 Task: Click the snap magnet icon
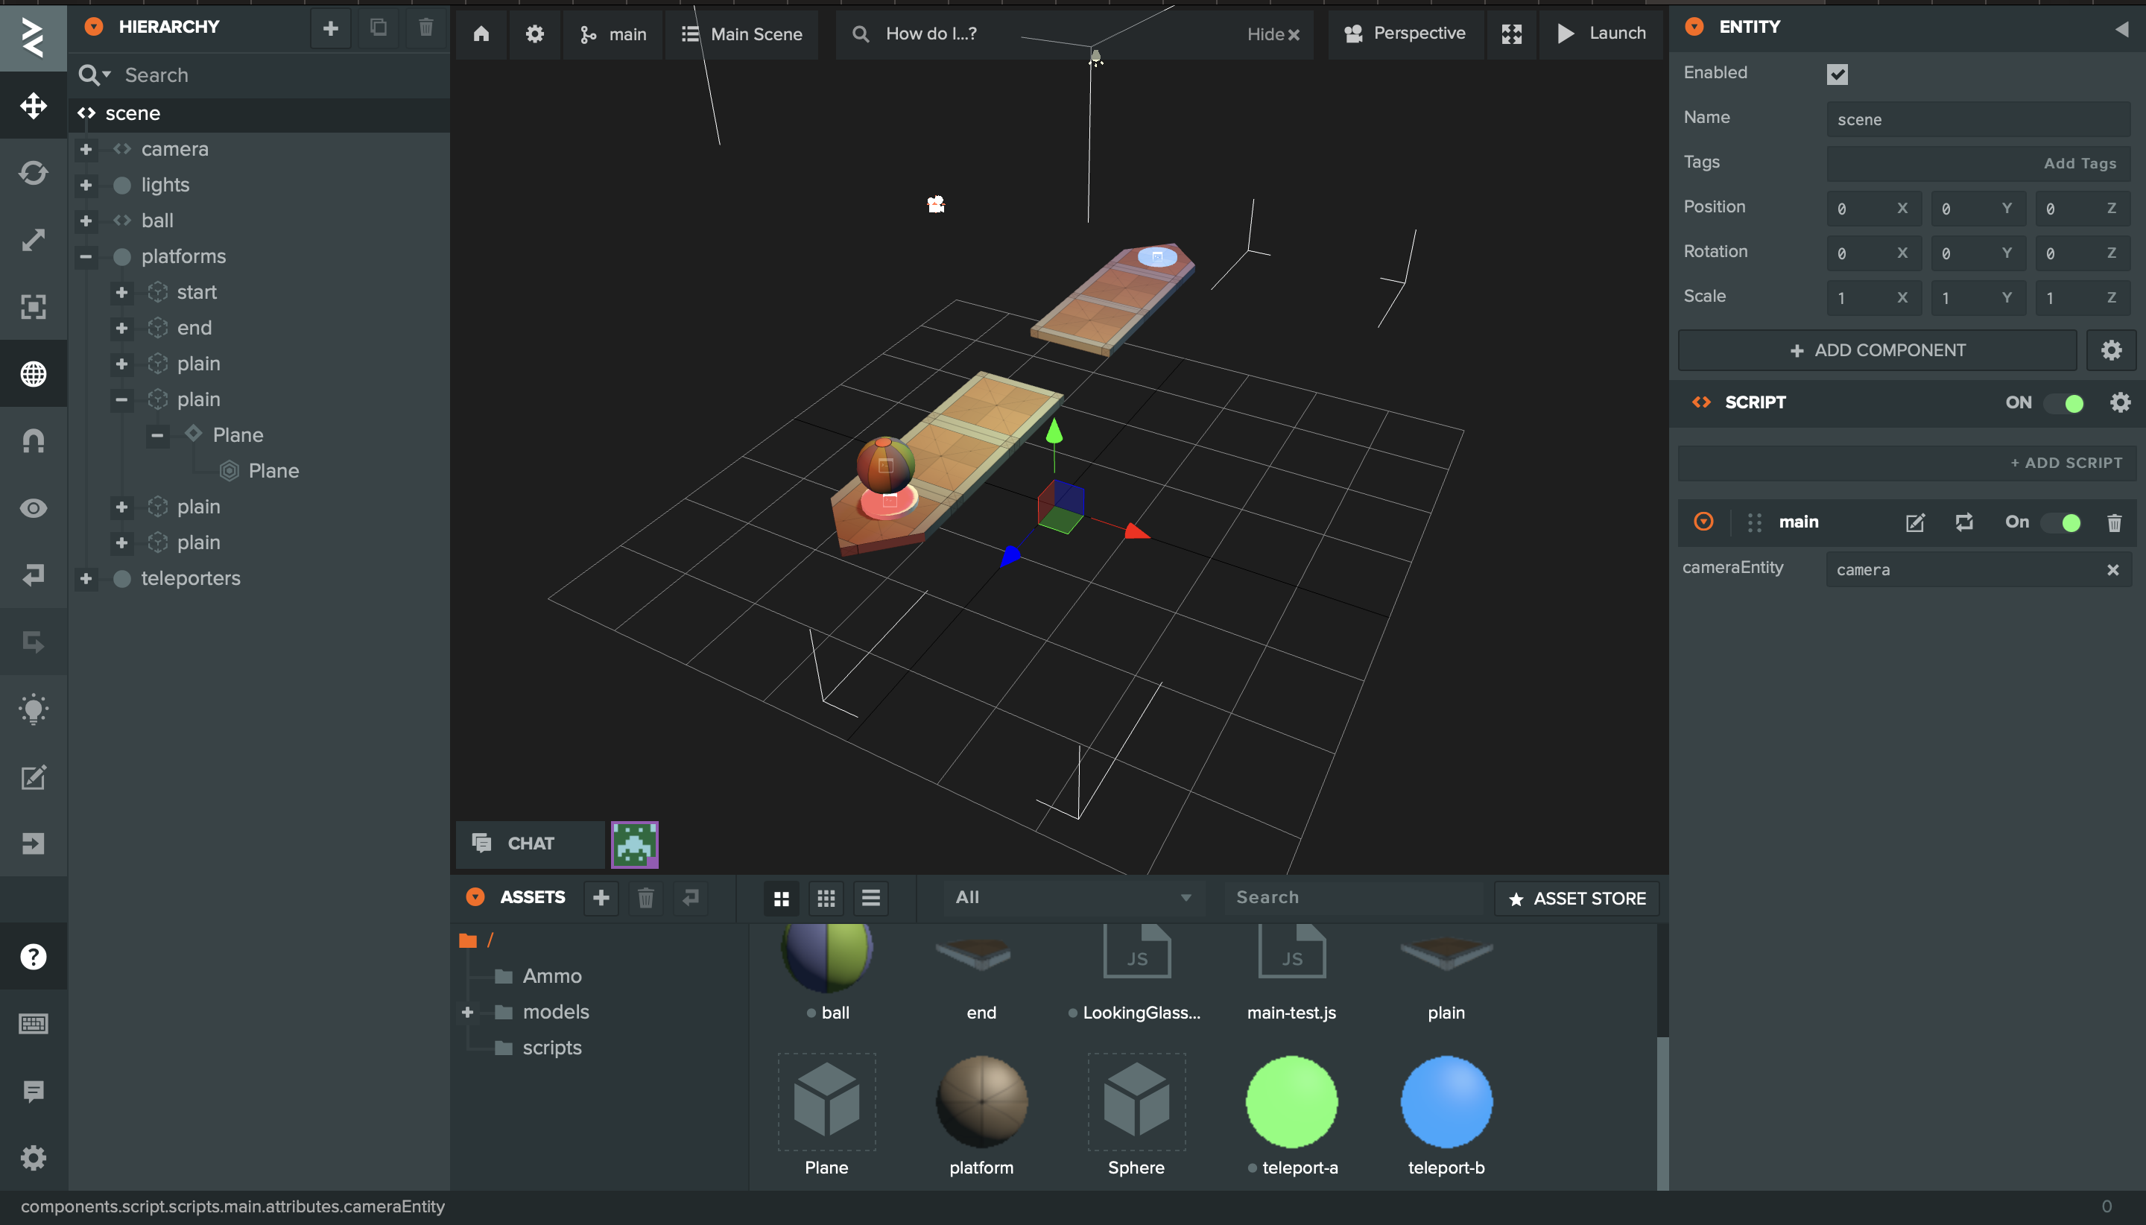[x=33, y=441]
